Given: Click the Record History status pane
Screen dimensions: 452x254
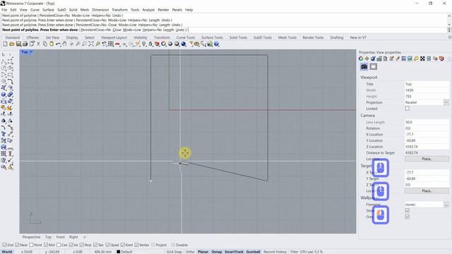Looking at the screenshot, I should coord(275,252).
